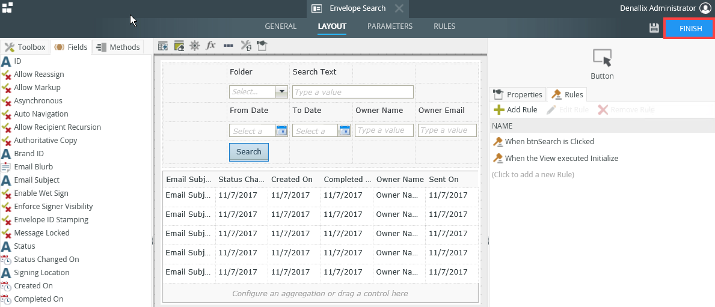Viewport: 715px width, 307px height.
Task: Click '(Click to add a new Rule)'
Action: (533, 174)
